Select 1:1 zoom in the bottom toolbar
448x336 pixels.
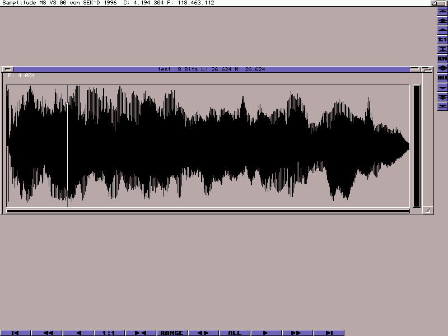(109, 333)
